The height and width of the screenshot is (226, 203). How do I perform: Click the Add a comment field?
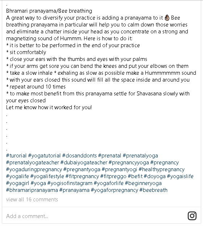[95, 216]
